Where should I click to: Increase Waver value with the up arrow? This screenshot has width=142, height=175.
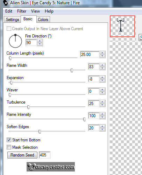[102, 90]
